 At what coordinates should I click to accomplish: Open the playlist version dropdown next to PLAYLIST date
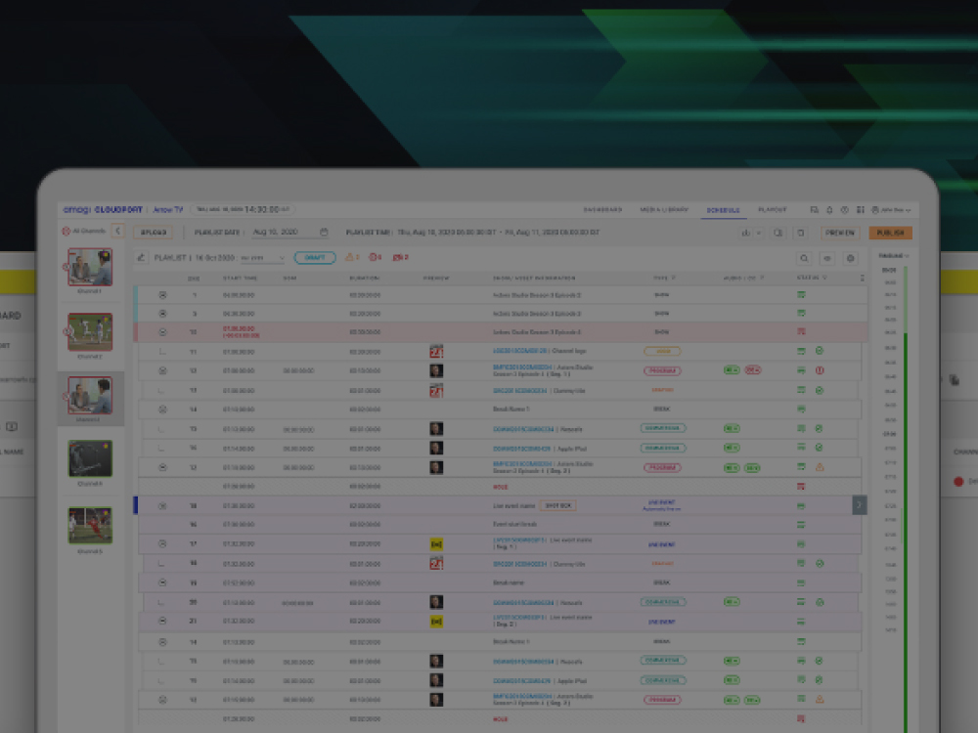click(x=262, y=258)
